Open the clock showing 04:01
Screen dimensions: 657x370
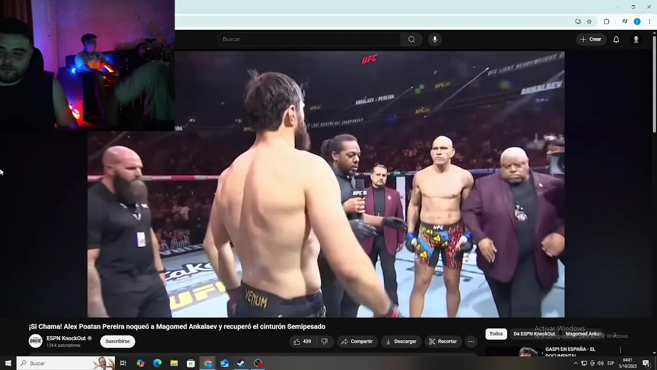[x=628, y=363]
